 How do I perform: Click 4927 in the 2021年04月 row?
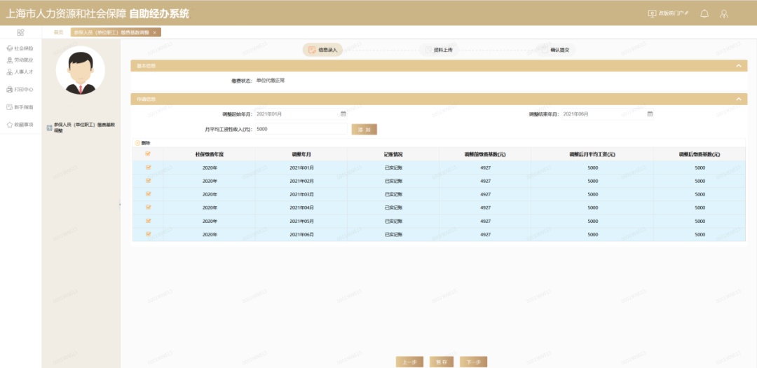tap(485, 207)
